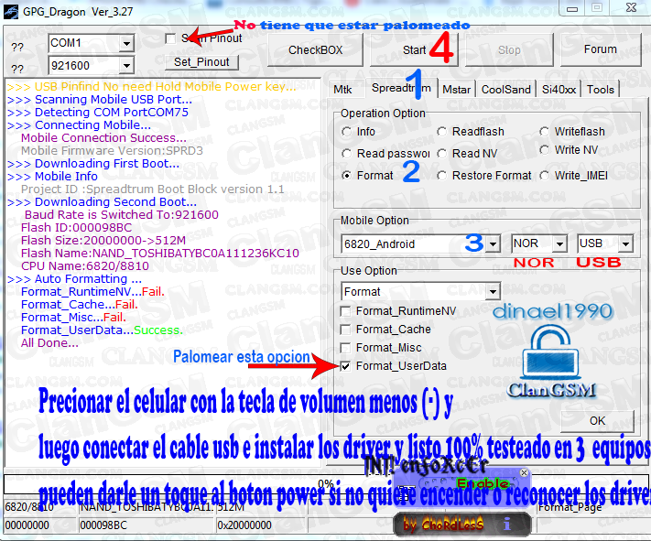Open the Mtk tab

(342, 90)
